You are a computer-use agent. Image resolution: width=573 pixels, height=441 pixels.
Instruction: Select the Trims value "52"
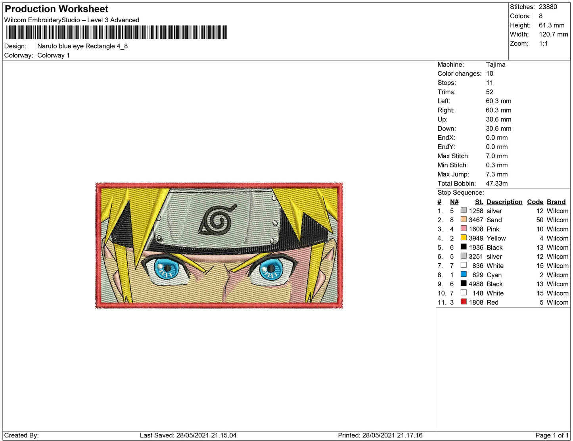490,92
